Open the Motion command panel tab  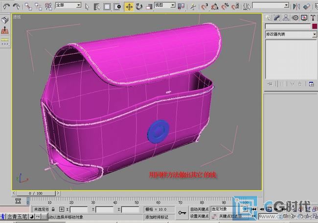click(x=295, y=18)
